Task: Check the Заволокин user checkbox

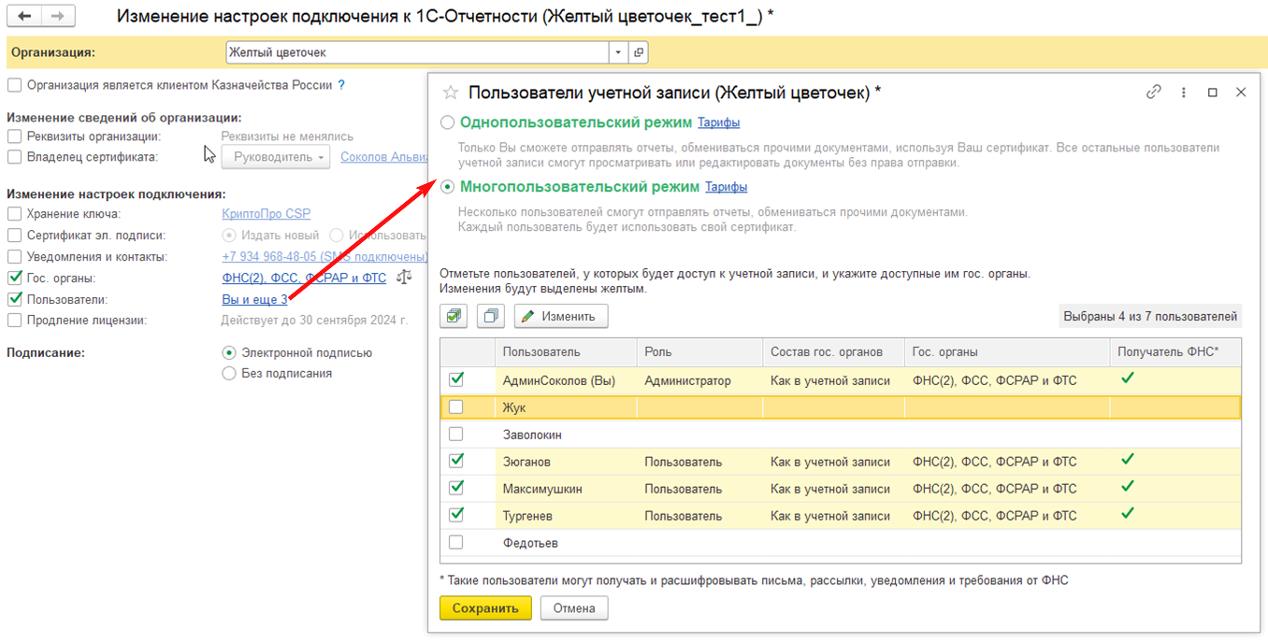Action: click(x=456, y=435)
